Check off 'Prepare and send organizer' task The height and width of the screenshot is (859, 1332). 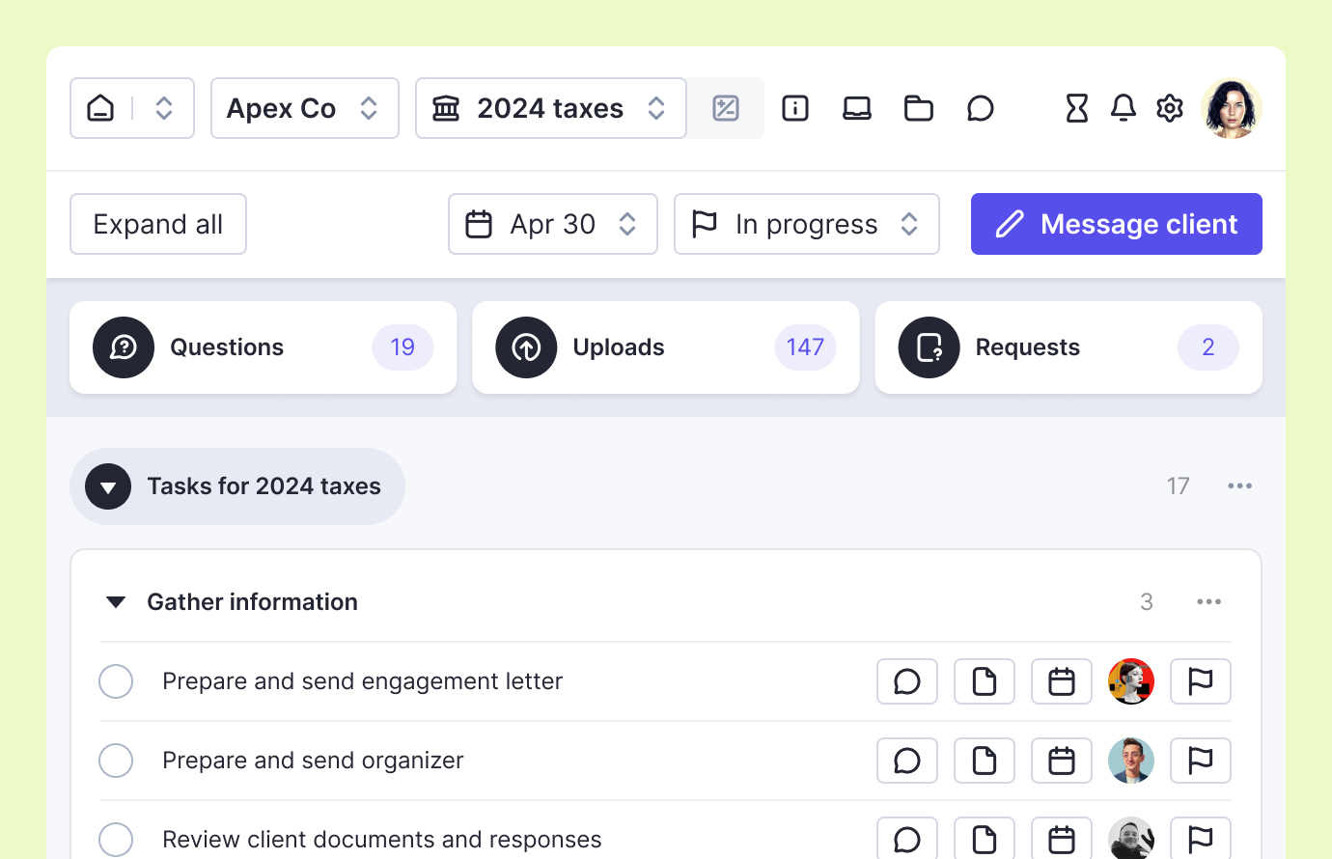116,761
